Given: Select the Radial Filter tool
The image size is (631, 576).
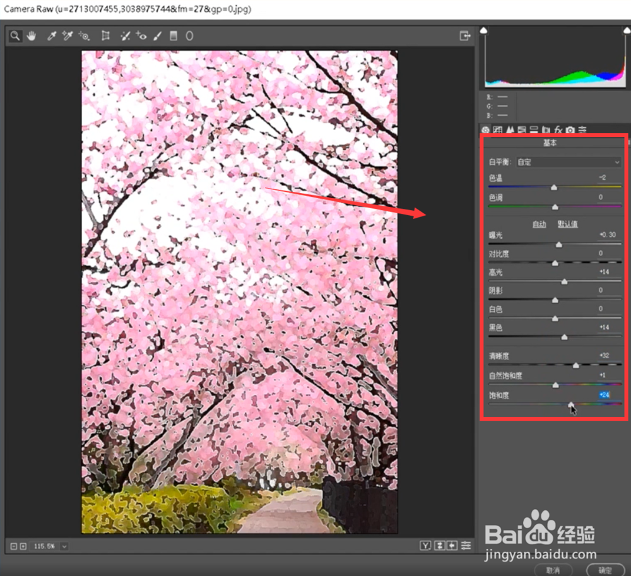Looking at the screenshot, I should coord(189,36).
